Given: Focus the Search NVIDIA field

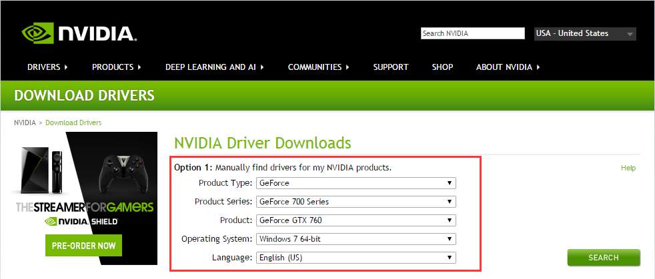Looking at the screenshot, I should pyautogui.click(x=472, y=33).
